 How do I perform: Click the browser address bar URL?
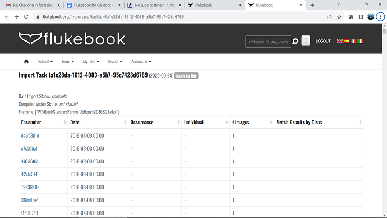(113, 17)
